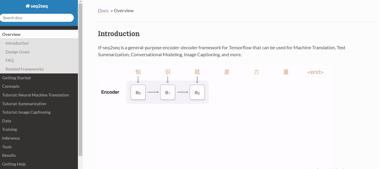Viewport: 379px width, 169px height.
Task: Click the home icon beside seq2seq
Action: click(27, 6)
